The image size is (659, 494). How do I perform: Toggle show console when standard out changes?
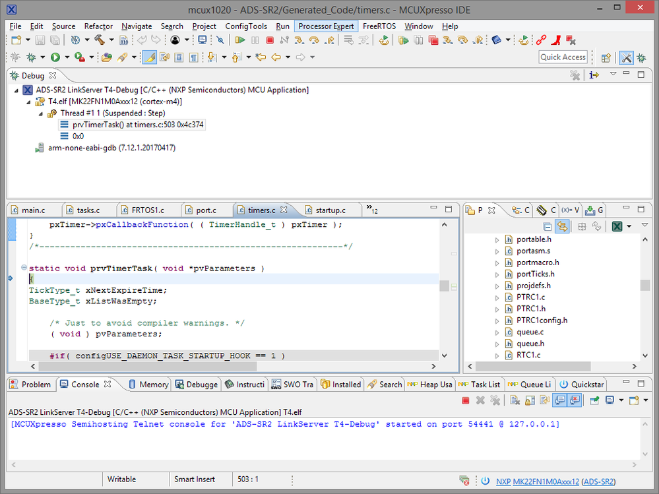coord(559,401)
